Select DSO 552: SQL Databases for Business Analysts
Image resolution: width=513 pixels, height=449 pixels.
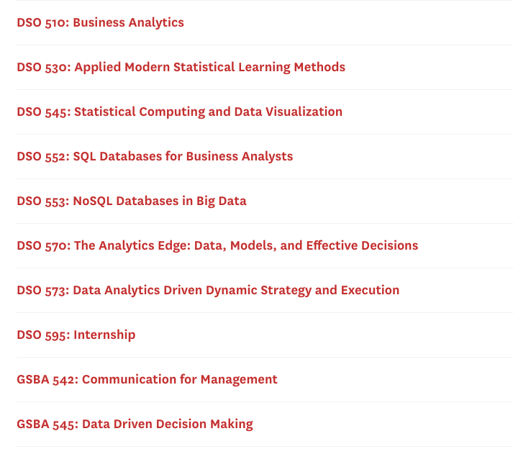tap(155, 156)
